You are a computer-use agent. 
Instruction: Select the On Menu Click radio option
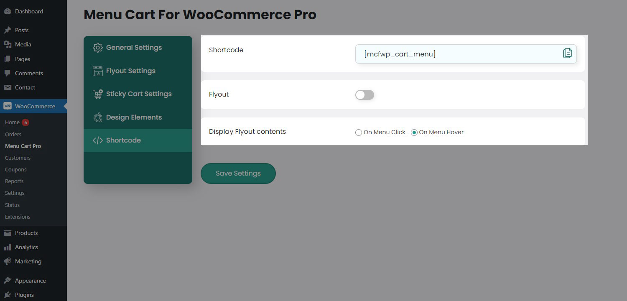[x=359, y=133]
